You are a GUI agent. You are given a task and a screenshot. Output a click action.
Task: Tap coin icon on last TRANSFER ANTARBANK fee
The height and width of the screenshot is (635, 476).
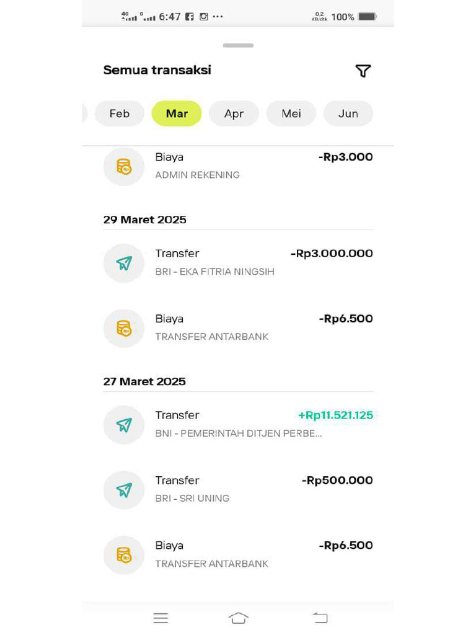124,555
